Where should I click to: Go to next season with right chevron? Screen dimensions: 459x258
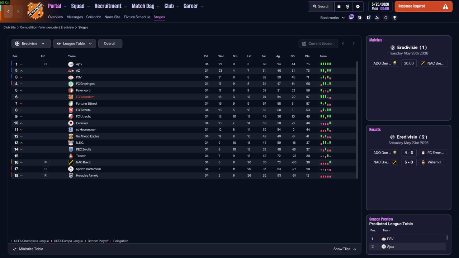tap(353, 44)
